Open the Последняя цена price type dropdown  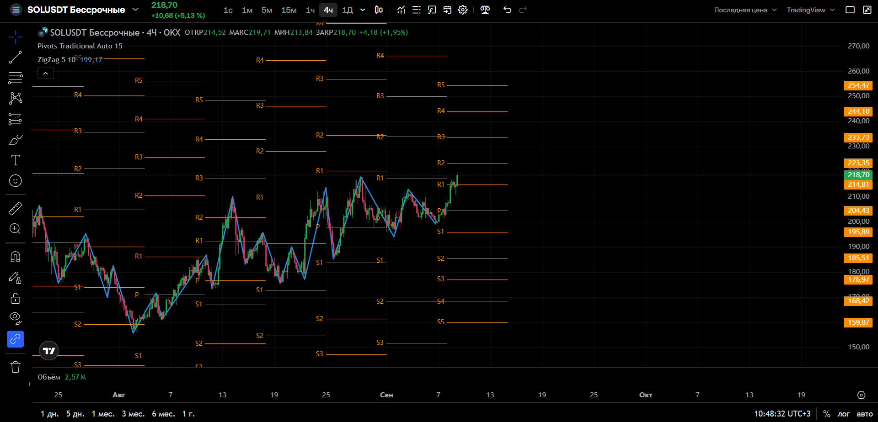coord(745,10)
